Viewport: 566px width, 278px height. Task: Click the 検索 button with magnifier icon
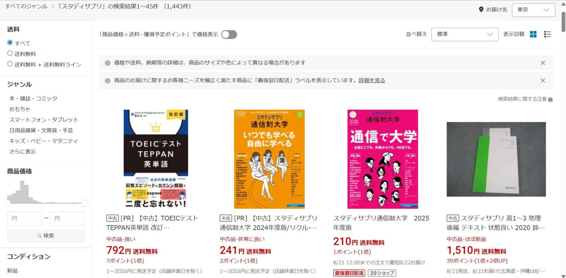tap(46, 236)
